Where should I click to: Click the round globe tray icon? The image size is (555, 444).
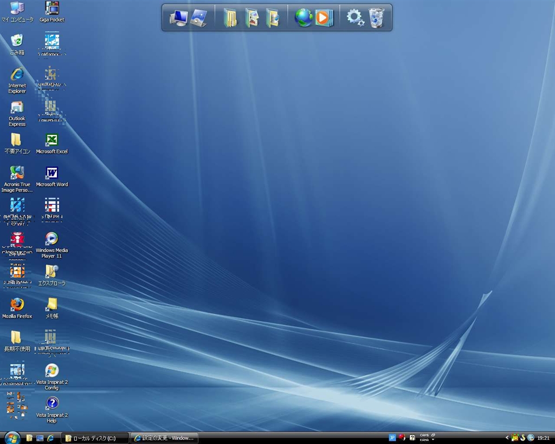(531, 438)
